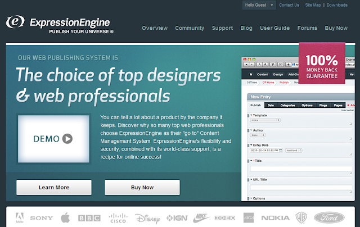Open the Hello Guest dropdown
Image resolution: width=360 pixels, height=227 pixels.
259,5
